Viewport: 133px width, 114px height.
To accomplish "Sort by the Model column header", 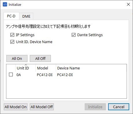I will coord(46,68).
